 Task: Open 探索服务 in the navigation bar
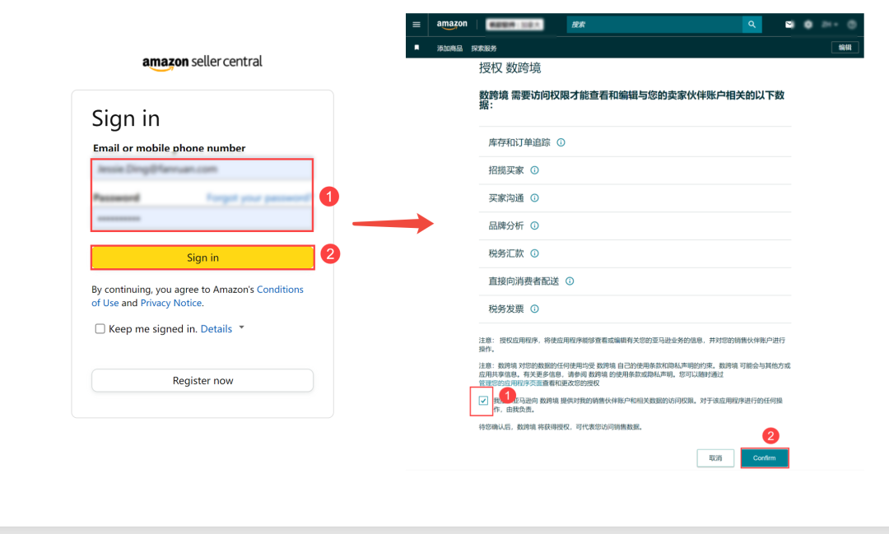coord(484,49)
